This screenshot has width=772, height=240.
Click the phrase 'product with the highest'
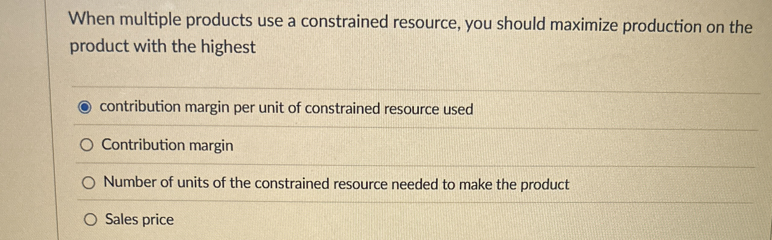tap(163, 46)
